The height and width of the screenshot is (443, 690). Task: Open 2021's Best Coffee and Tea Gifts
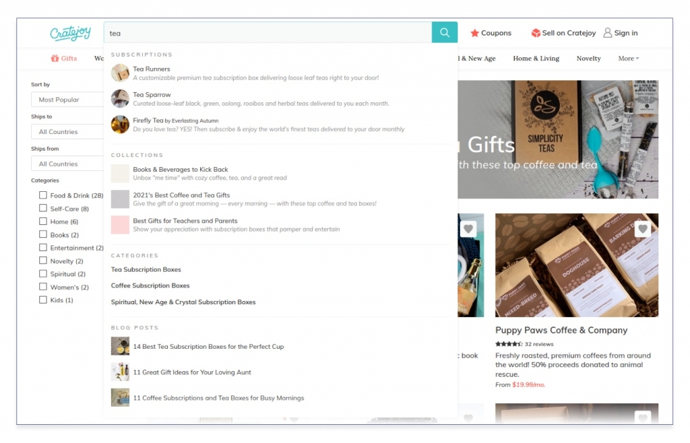[281, 199]
